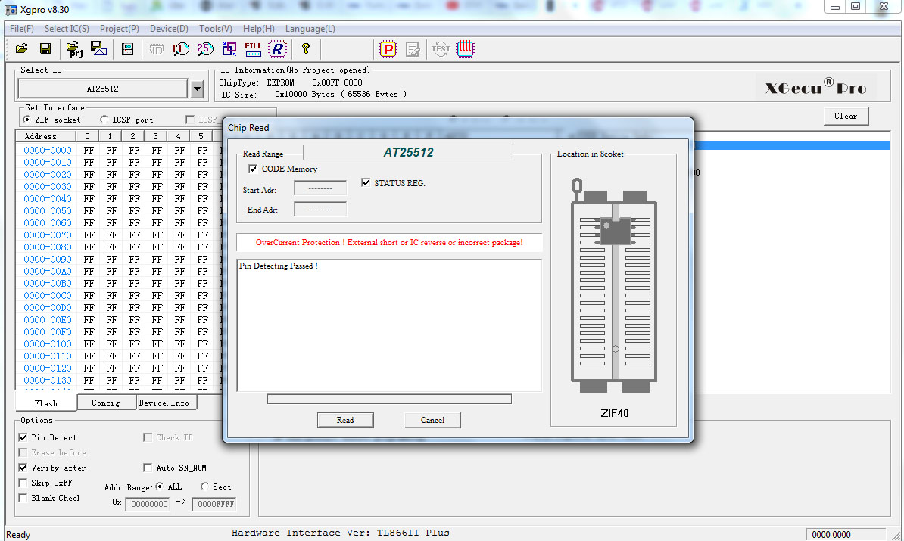This screenshot has height=541, width=904.
Task: Enable the Skip 0xFF option
Action: (x=23, y=483)
